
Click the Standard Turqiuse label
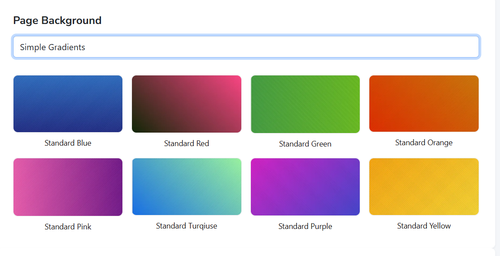pos(186,226)
